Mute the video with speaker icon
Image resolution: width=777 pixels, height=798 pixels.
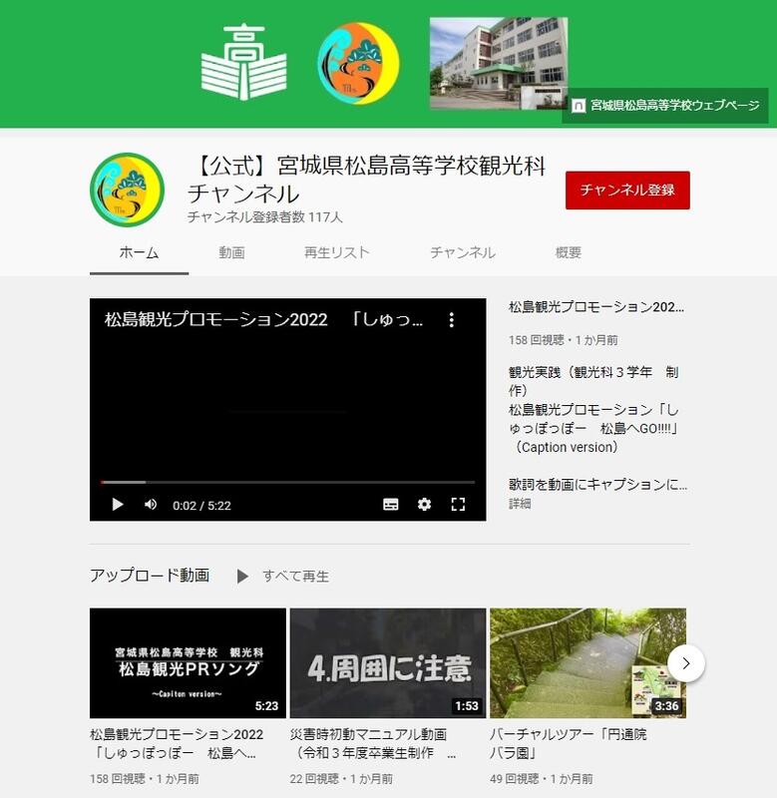[x=151, y=505]
